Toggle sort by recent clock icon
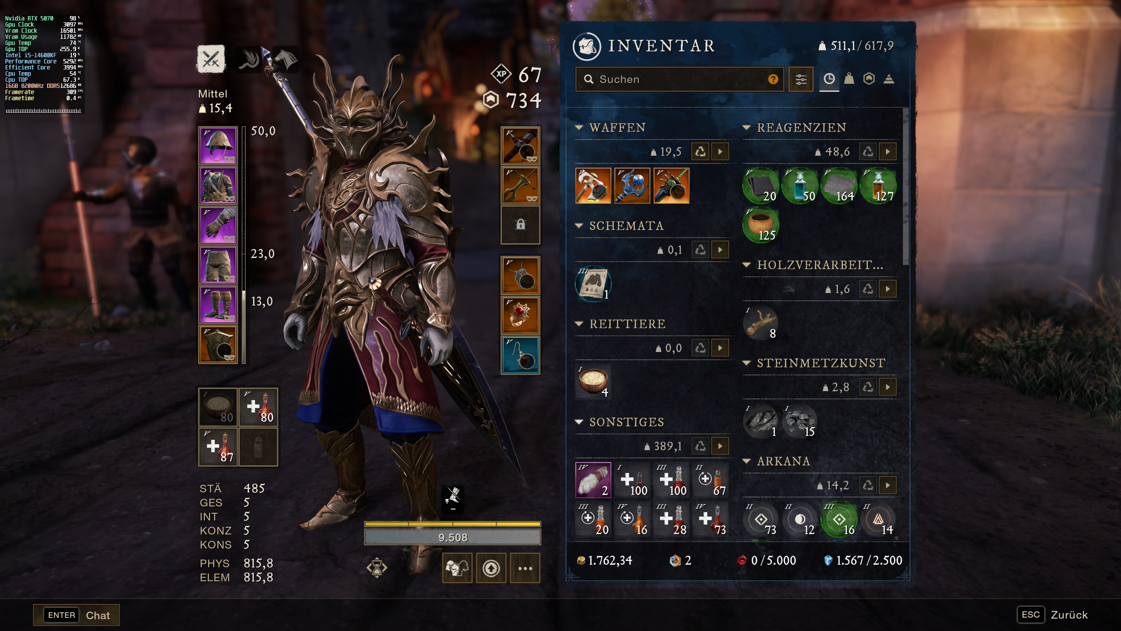The width and height of the screenshot is (1121, 631). tap(829, 79)
